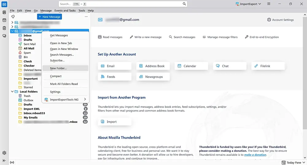307x165 pixels.
Task: Click the Today Pane calendar icon
Action: (283, 163)
